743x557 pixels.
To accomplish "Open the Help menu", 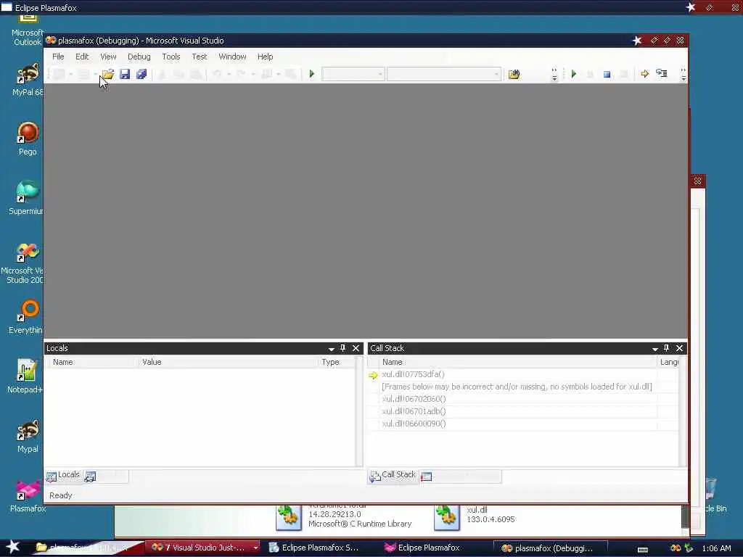I will 265,57.
